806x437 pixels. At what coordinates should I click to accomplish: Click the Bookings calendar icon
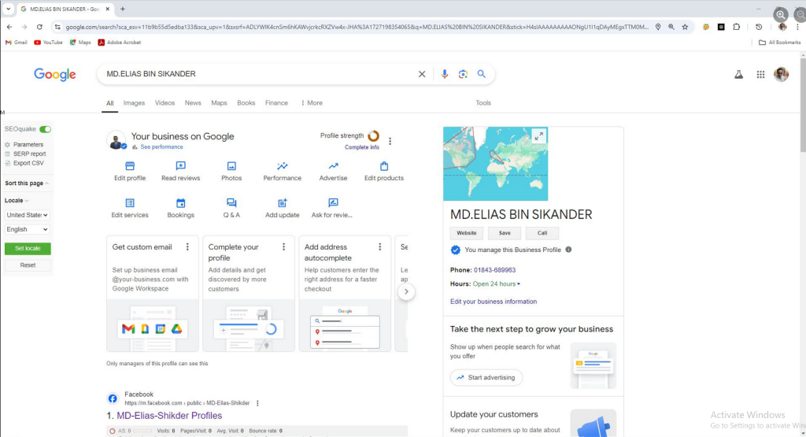pos(180,203)
